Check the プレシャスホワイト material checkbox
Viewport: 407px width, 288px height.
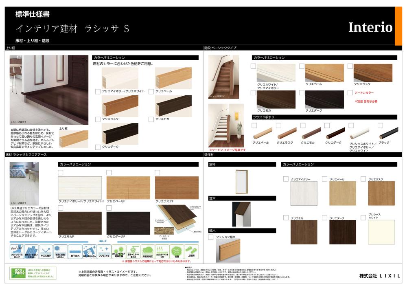(x=363, y=218)
